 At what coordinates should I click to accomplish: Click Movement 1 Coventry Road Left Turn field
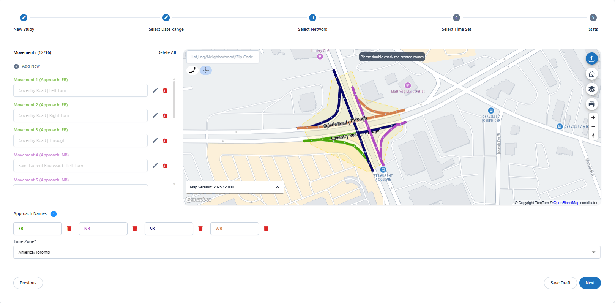tap(80, 90)
